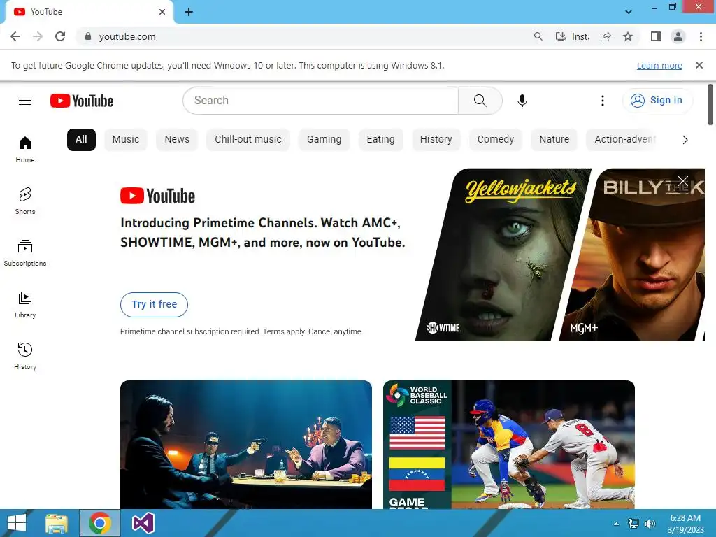Click Learn more in update notice
Viewport: 716px width, 537px height.
coord(659,66)
